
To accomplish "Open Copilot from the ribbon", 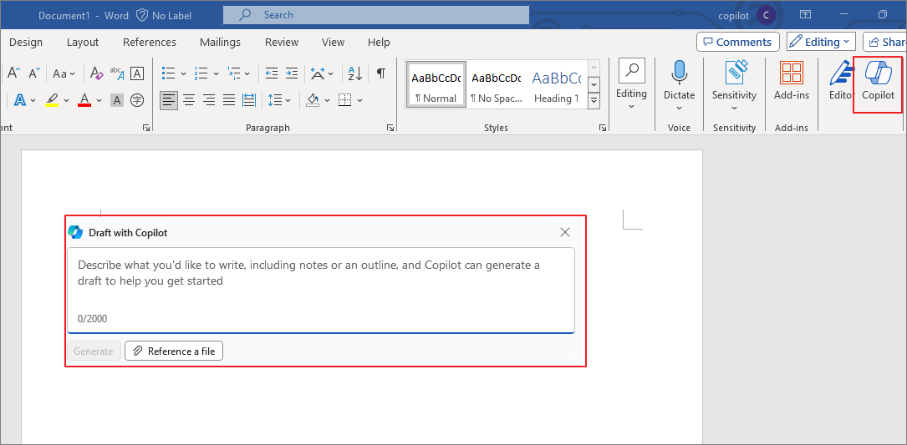I will (878, 81).
